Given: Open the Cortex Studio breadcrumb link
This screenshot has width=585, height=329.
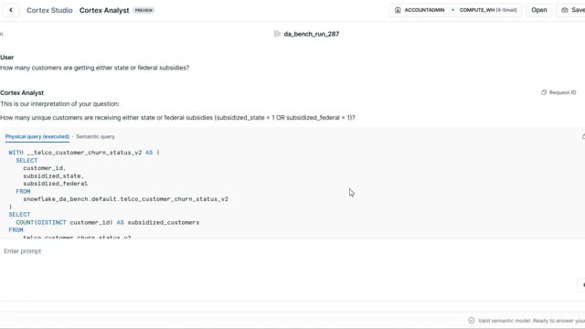Looking at the screenshot, I should point(49,10).
